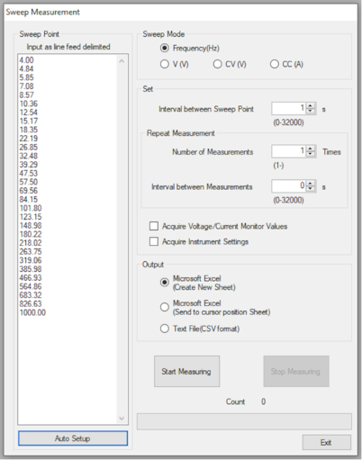The width and height of the screenshot is (362, 460).
Task: Increase Number of Measurements value
Action: 311,149
